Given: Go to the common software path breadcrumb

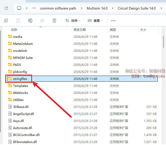Looking at the screenshot, I should (58, 8).
